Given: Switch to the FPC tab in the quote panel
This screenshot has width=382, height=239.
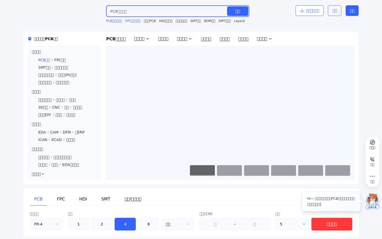Looking at the screenshot, I should point(61,199).
